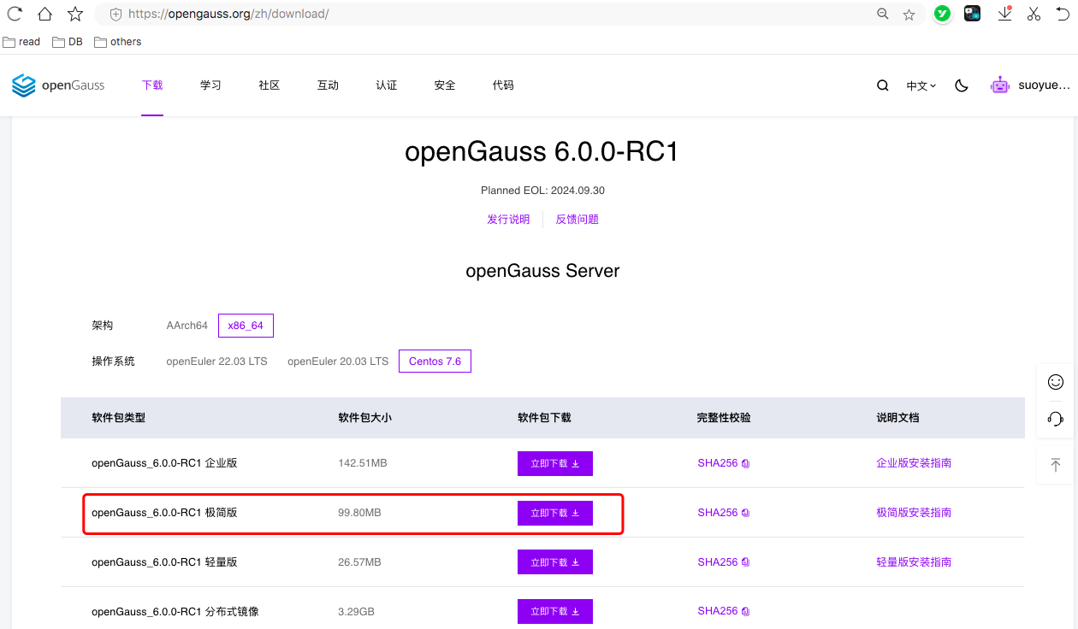Open the suoyue user avatar menu
Viewport: 1078px width, 629px height.
pyautogui.click(x=1030, y=85)
